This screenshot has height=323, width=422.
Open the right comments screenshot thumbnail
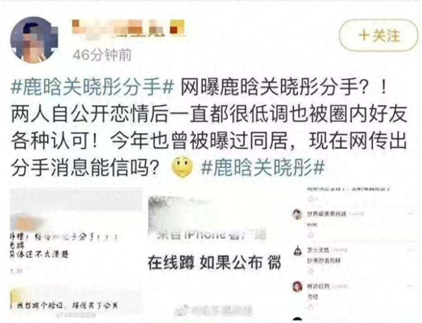[354, 253]
